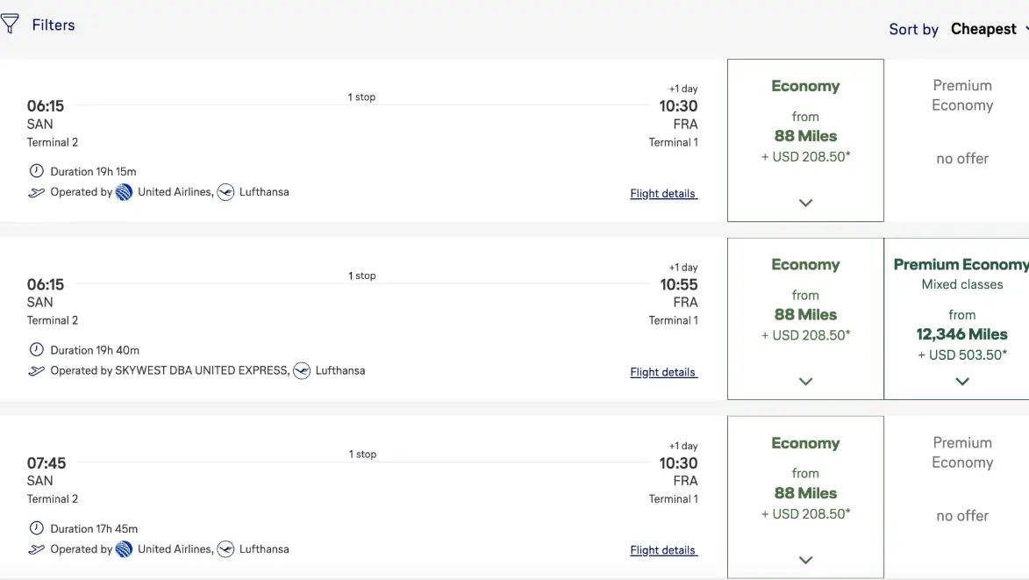Expand Economy fare chevron for first flight
Screen dimensions: 1029x580
coord(805,203)
